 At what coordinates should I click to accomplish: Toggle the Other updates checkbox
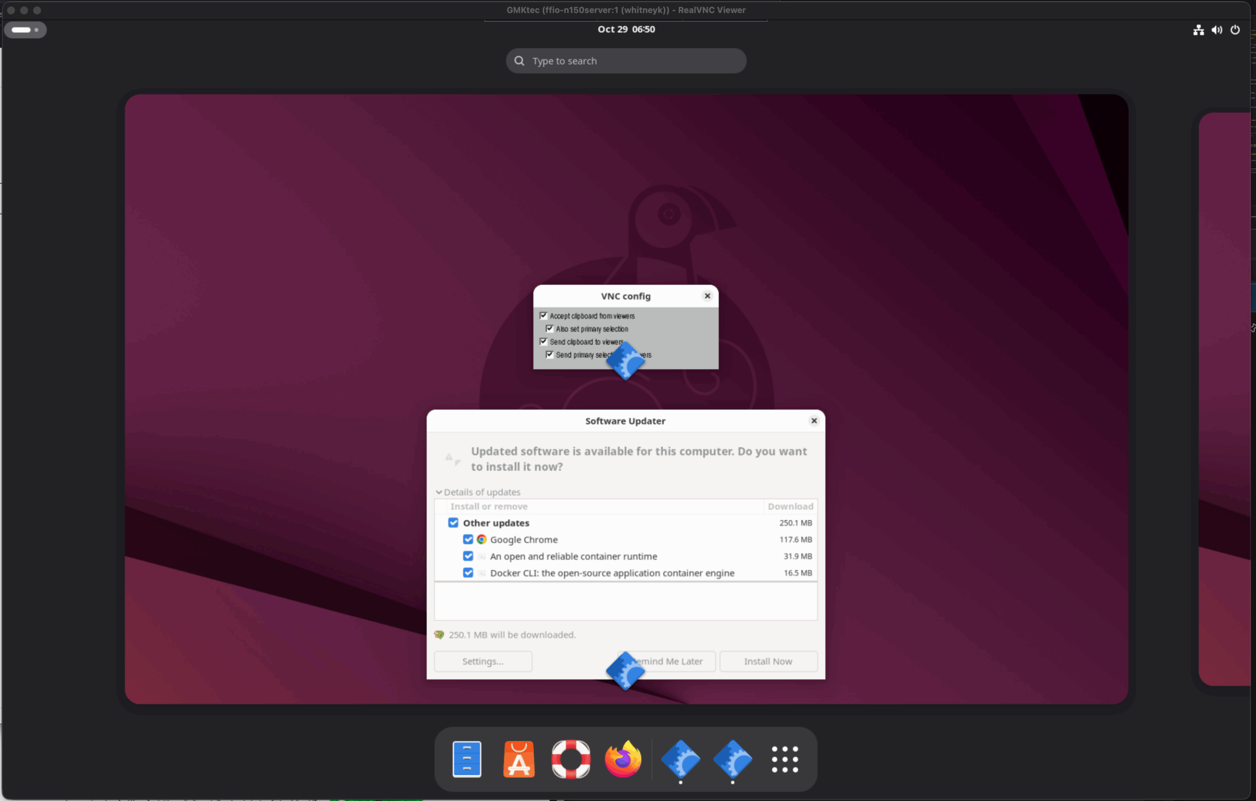coord(453,522)
